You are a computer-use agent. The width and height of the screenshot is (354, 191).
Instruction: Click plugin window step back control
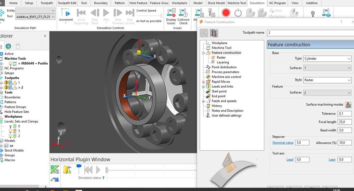[88, 170]
